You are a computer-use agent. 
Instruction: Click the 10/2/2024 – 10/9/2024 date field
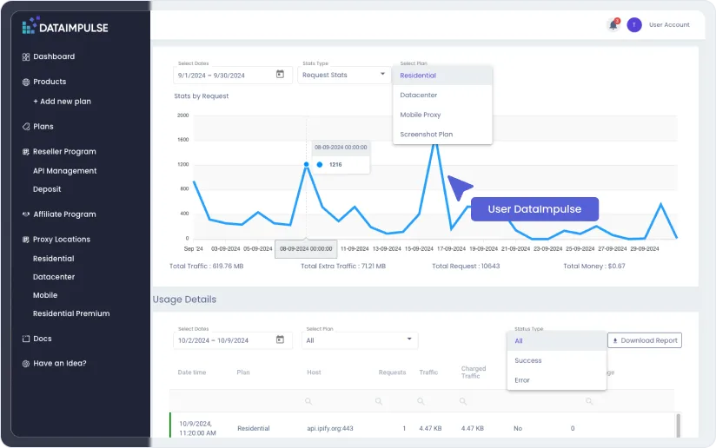[232, 340]
